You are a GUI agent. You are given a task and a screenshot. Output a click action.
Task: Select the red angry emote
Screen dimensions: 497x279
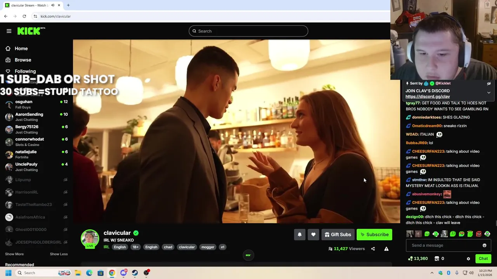[479, 234]
